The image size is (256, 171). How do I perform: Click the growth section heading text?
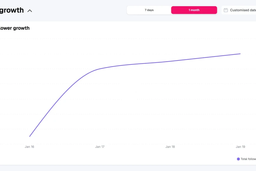point(12,10)
